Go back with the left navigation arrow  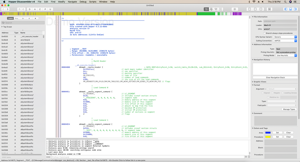point(3,9)
